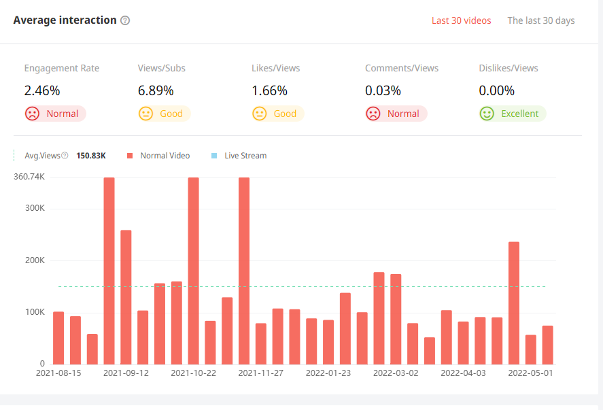Switch to The last 30 days tab

pyautogui.click(x=540, y=20)
